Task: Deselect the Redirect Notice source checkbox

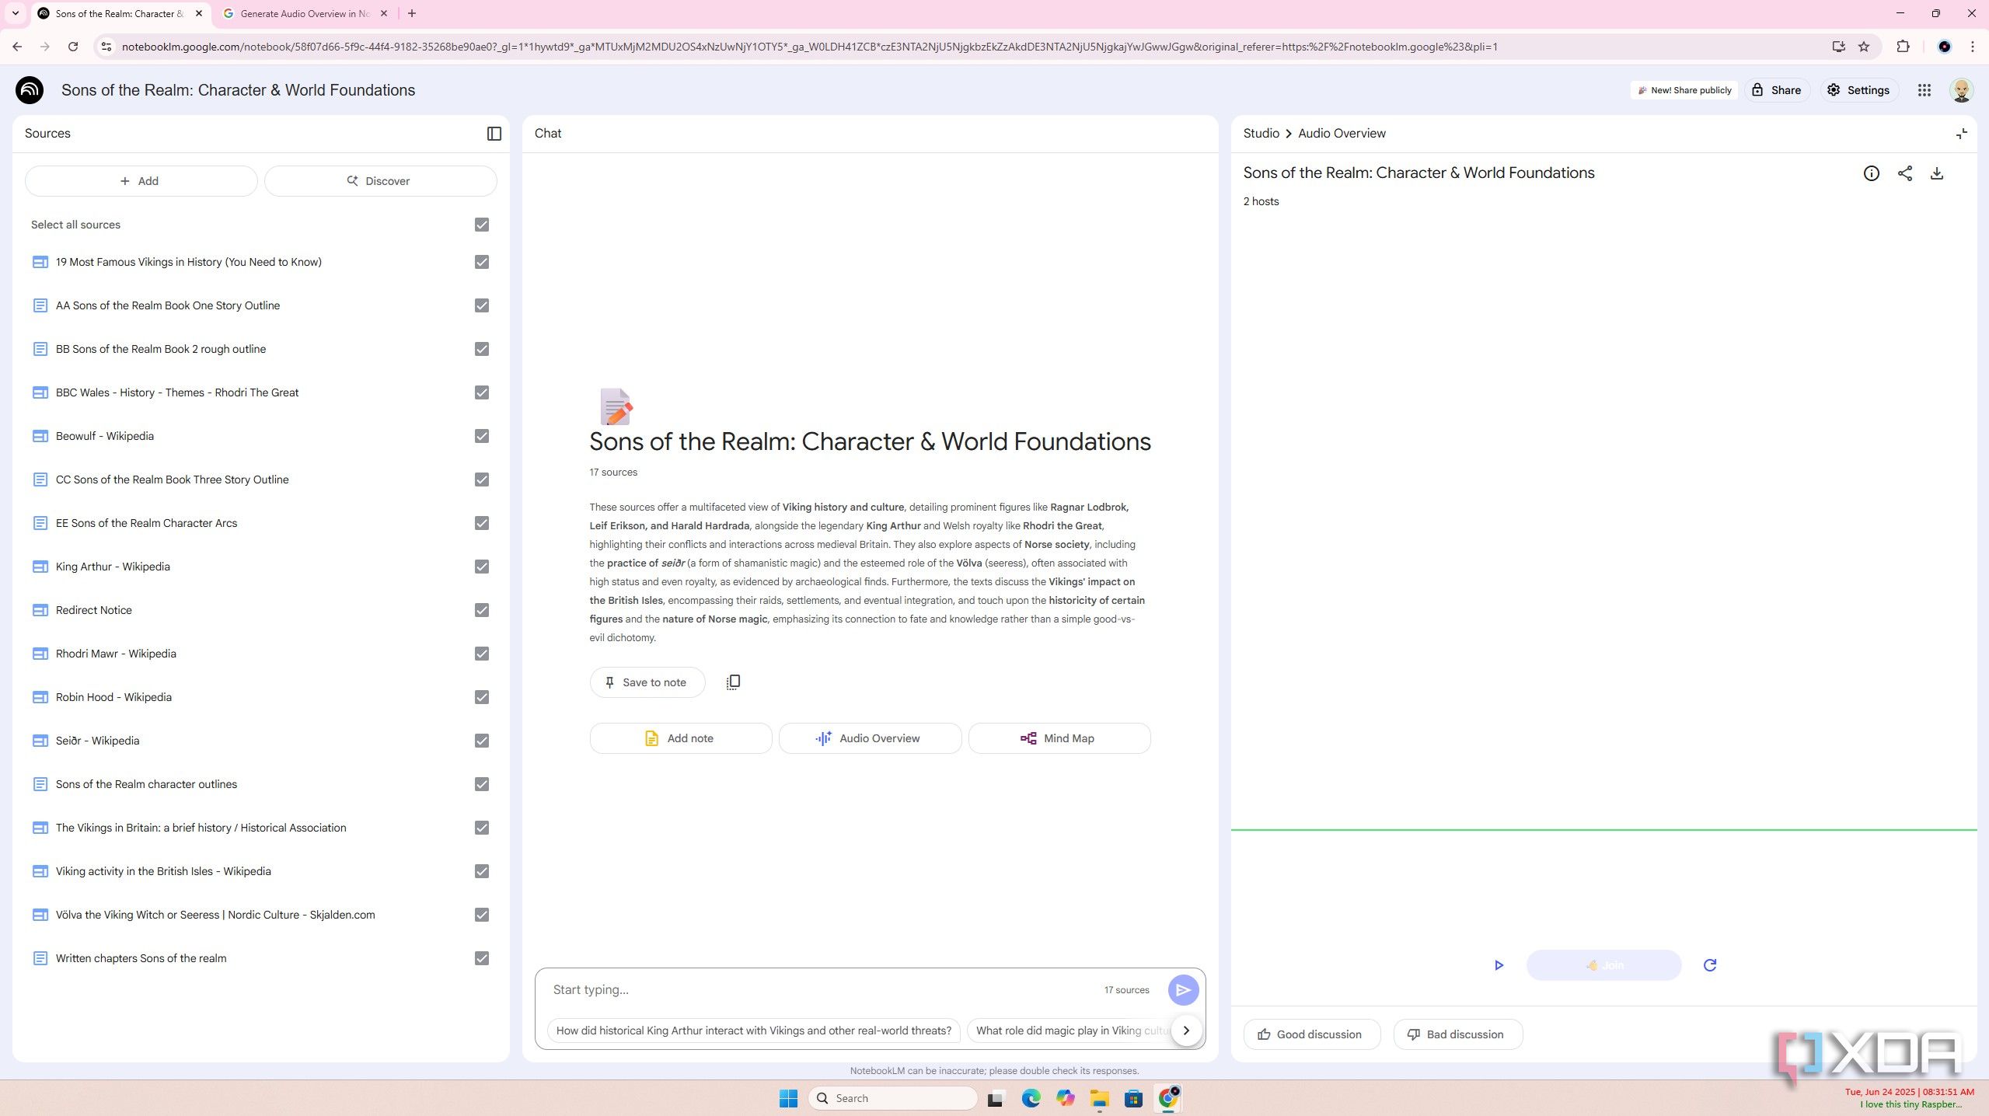Action: [x=482, y=610]
